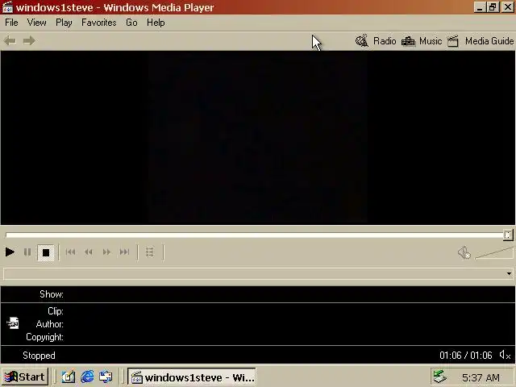Close the Windows Media Player window
This screenshot has width=516, height=387.
[508, 7]
